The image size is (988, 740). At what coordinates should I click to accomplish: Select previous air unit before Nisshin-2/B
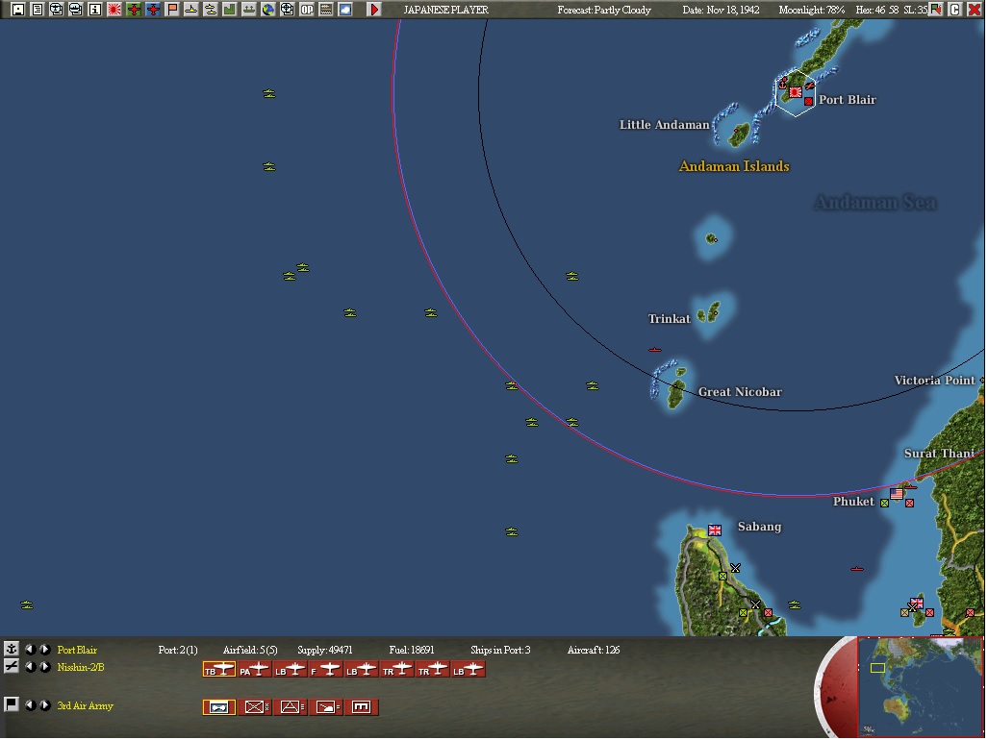click(x=30, y=667)
